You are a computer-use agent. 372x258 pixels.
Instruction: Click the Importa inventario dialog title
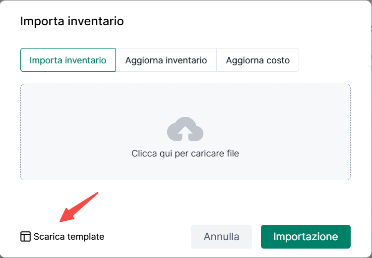click(x=72, y=21)
